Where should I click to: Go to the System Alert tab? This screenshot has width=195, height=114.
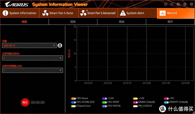click(137, 13)
